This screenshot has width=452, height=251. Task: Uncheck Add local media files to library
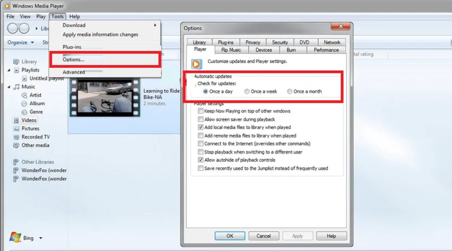pos(201,127)
